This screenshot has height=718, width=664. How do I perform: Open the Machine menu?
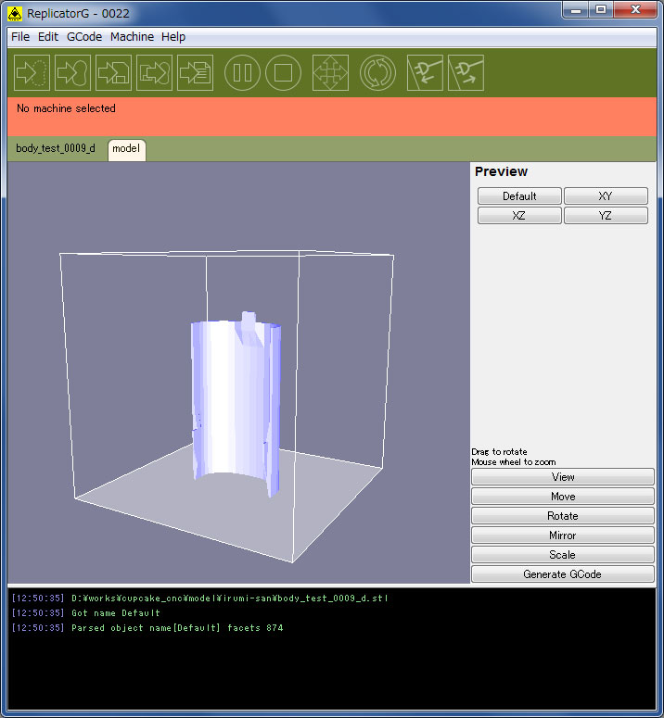point(132,37)
